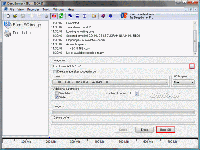This screenshot has width=200, height=150.
Task: Open project with the folder toolbar icon
Action: point(15,16)
